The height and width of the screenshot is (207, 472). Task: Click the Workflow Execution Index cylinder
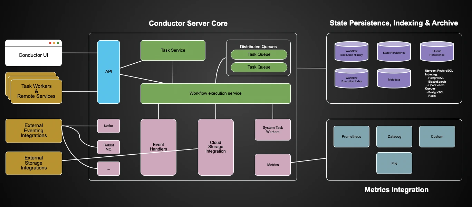pos(351,78)
